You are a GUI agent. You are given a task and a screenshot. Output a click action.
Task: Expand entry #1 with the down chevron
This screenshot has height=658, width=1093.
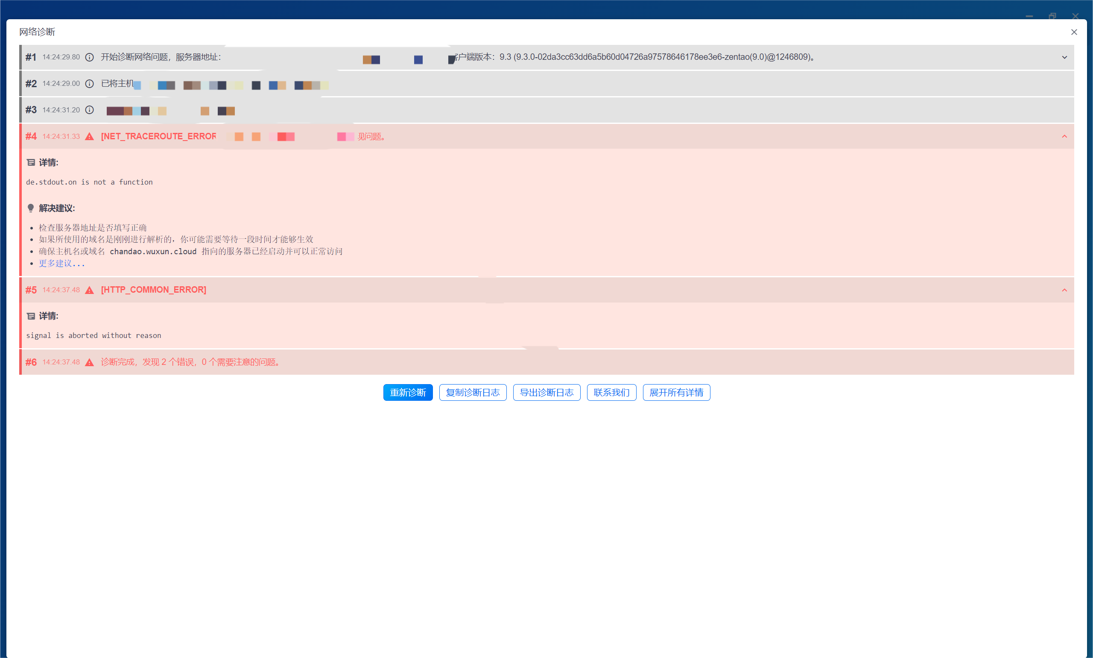point(1064,57)
